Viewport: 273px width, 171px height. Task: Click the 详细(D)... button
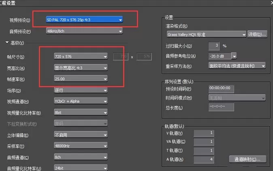pos(257,34)
